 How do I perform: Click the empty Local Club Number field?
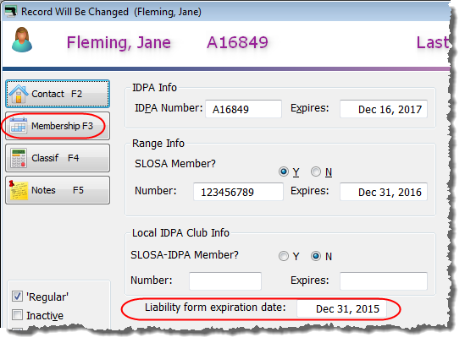(225, 281)
